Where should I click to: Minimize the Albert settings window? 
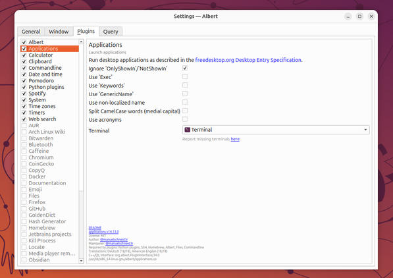point(348,16)
